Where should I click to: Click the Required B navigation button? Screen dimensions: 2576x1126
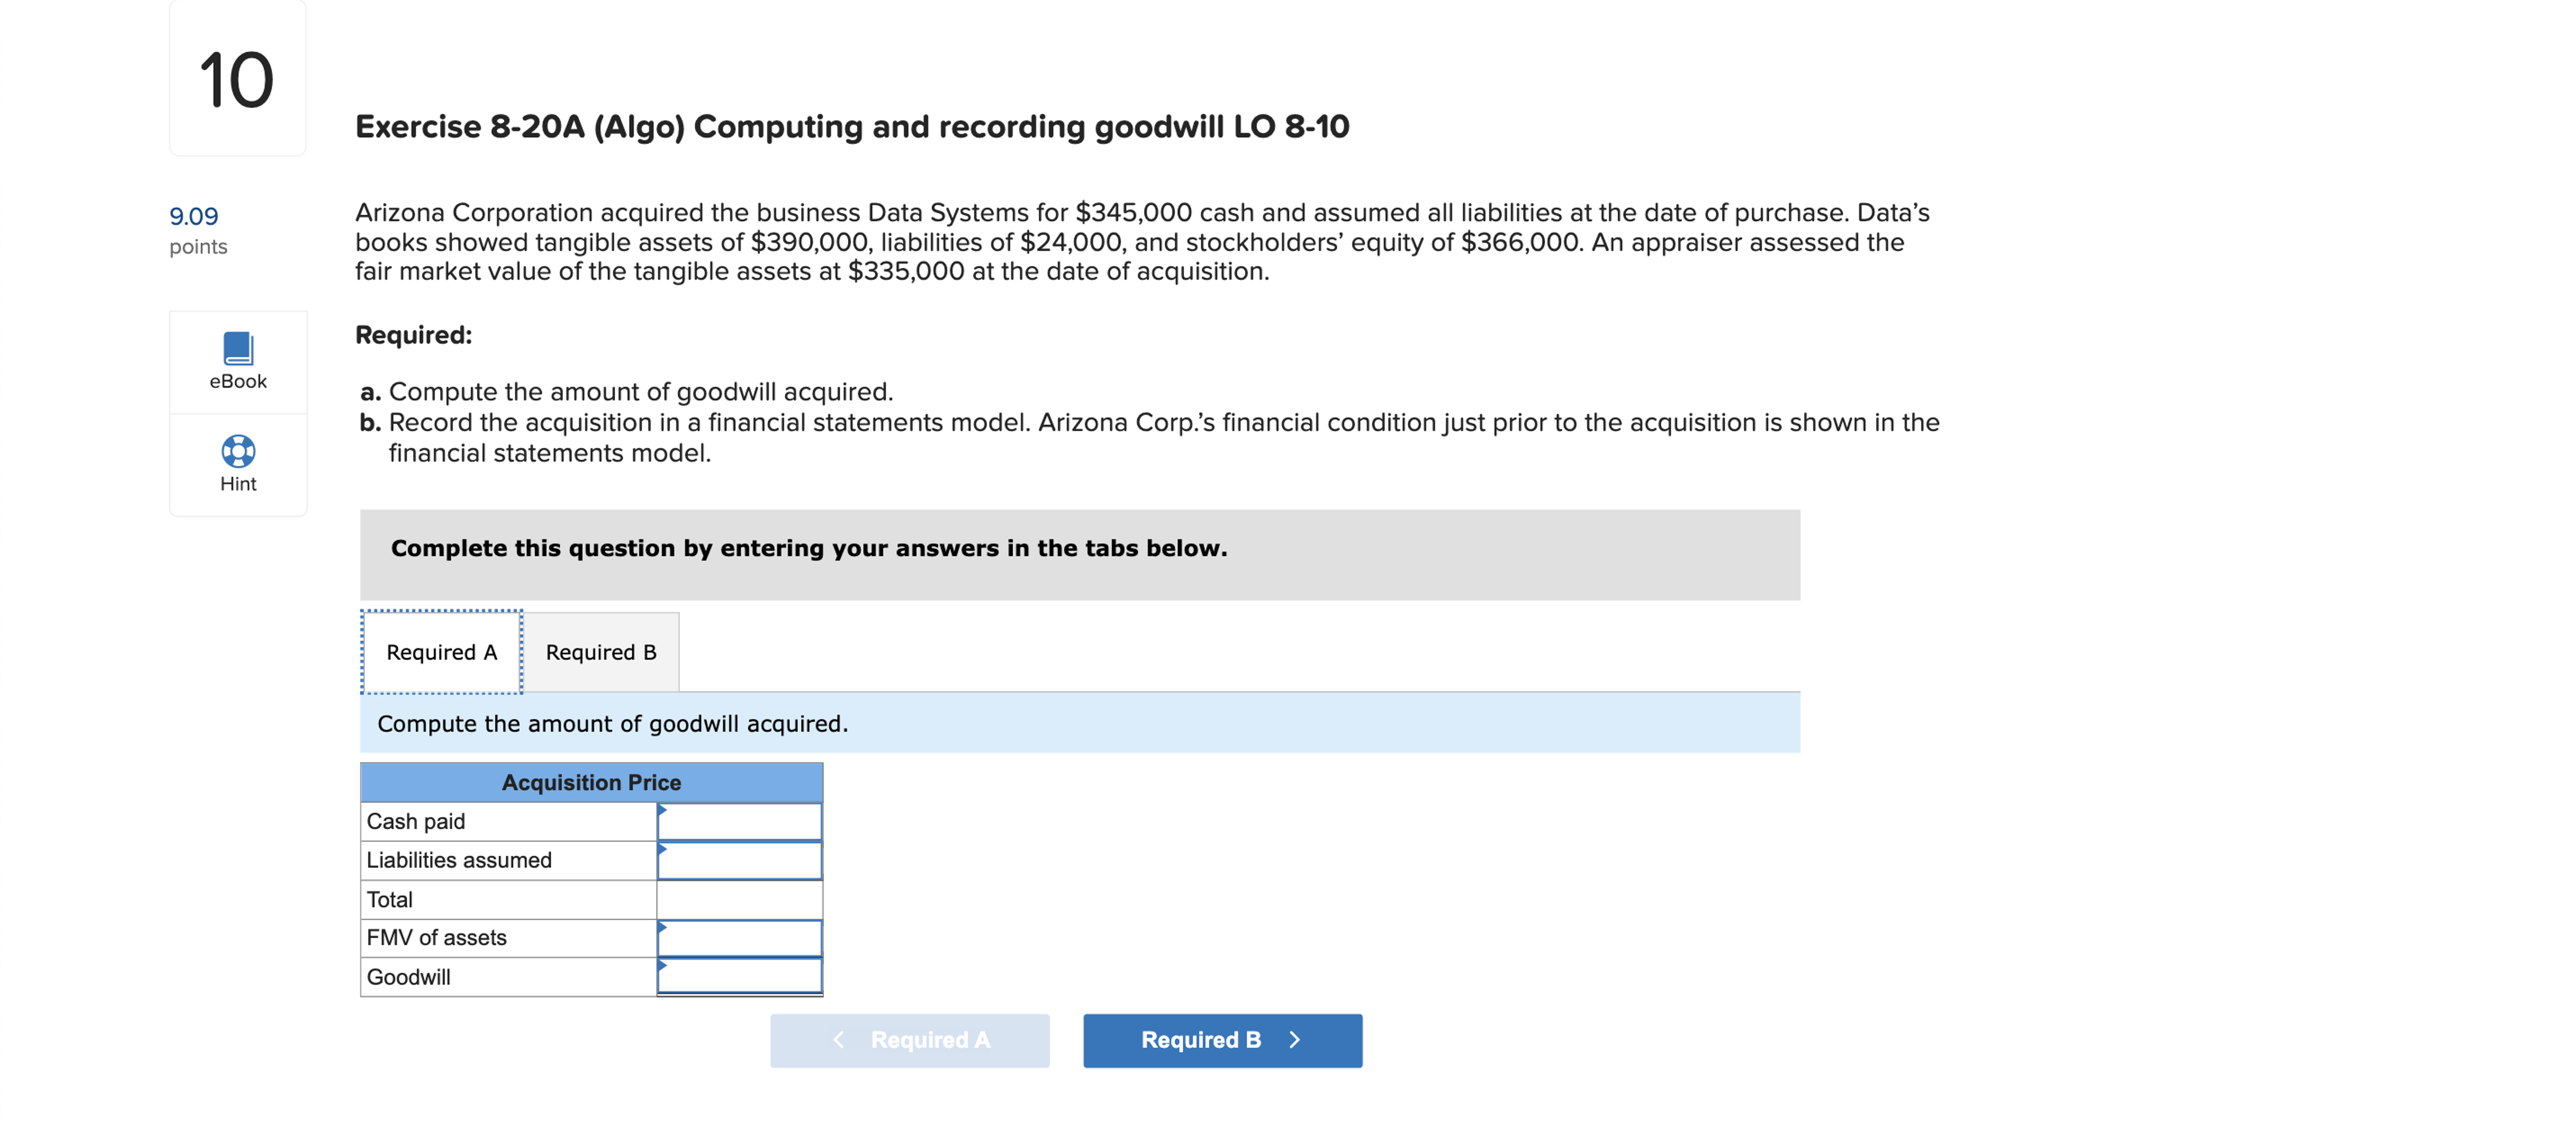[1222, 1040]
